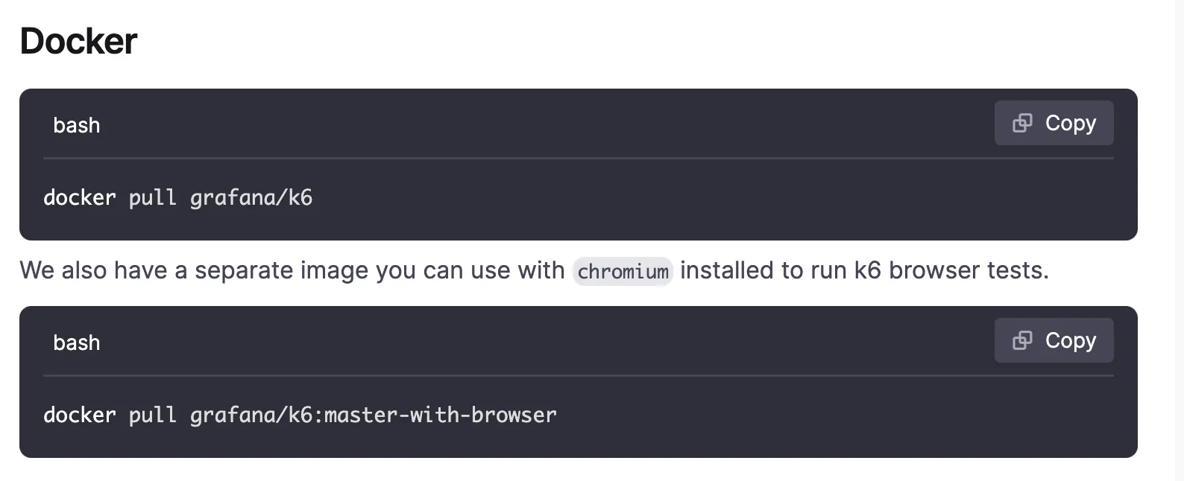Click the bash label above the master-with-browser command
1184x481 pixels.
tap(76, 343)
